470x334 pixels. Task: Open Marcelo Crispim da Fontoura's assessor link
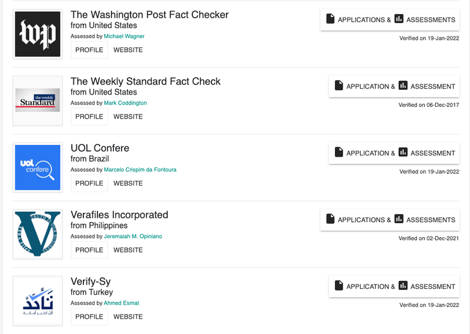(140, 170)
